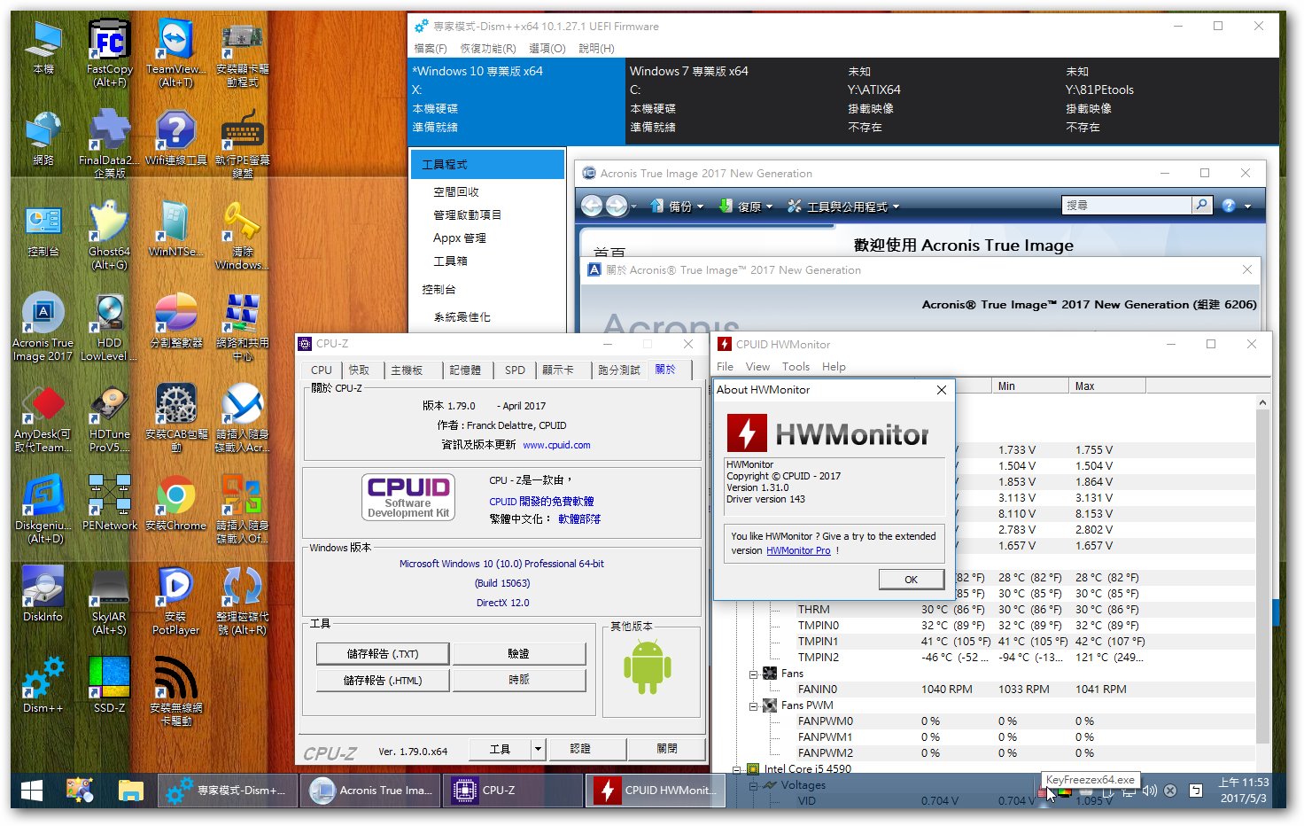
Task: Open the Acronis help icon dropdown arrow
Action: tap(1247, 206)
